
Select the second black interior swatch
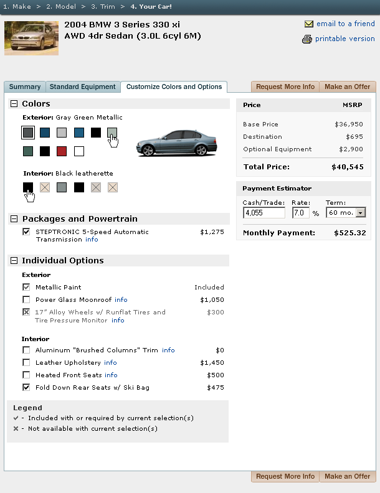pos(79,188)
